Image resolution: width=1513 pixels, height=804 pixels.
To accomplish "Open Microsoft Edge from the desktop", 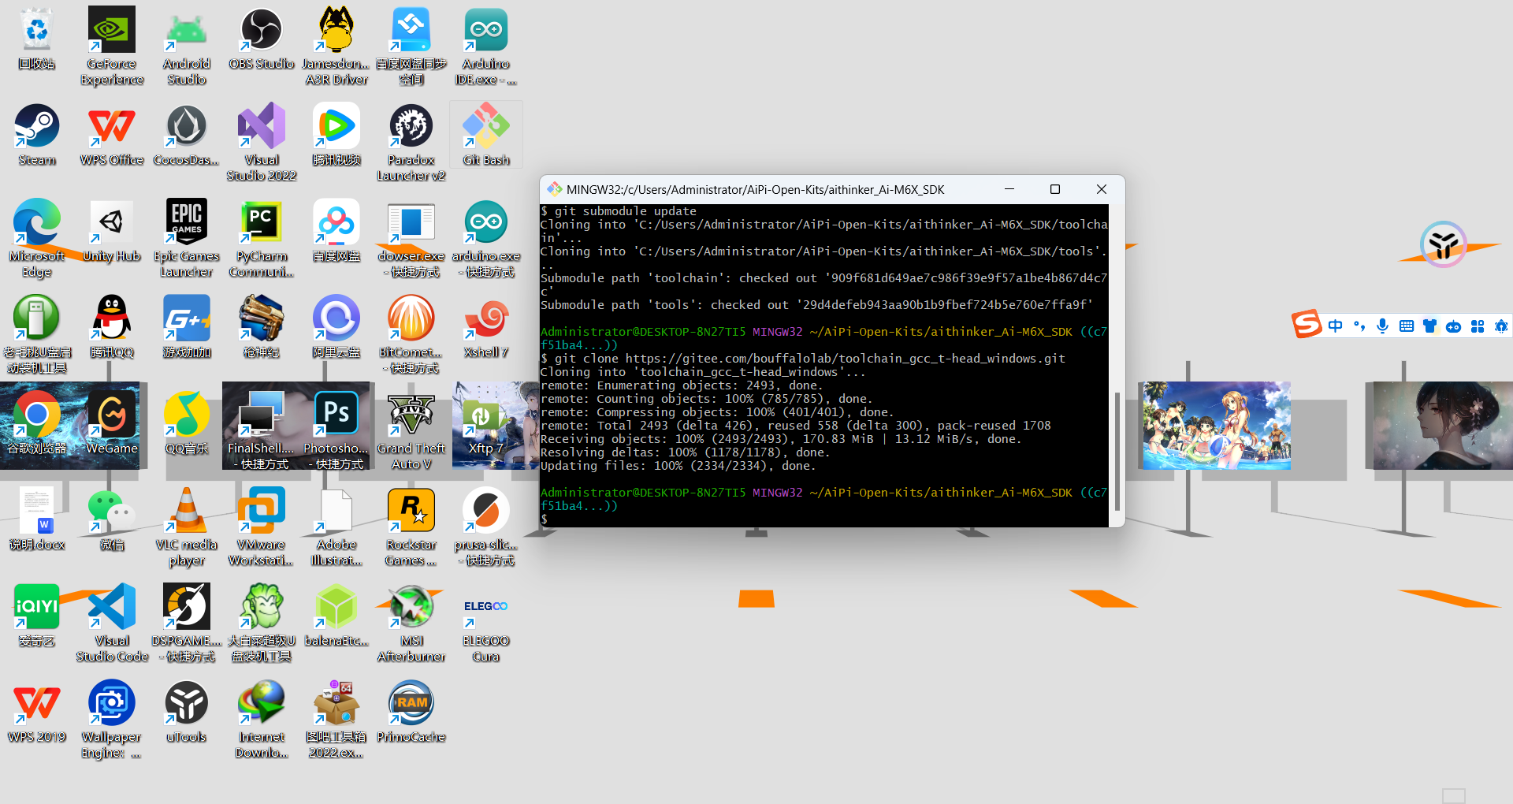I will (37, 238).
